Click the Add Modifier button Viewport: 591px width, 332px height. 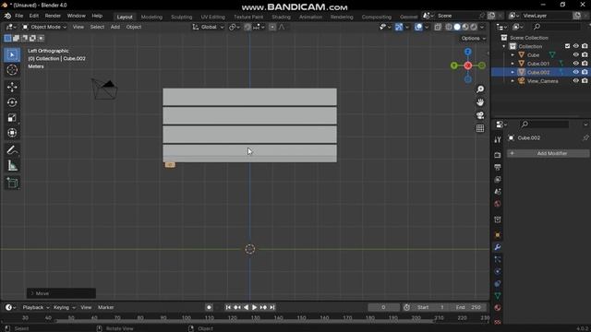[549, 153]
